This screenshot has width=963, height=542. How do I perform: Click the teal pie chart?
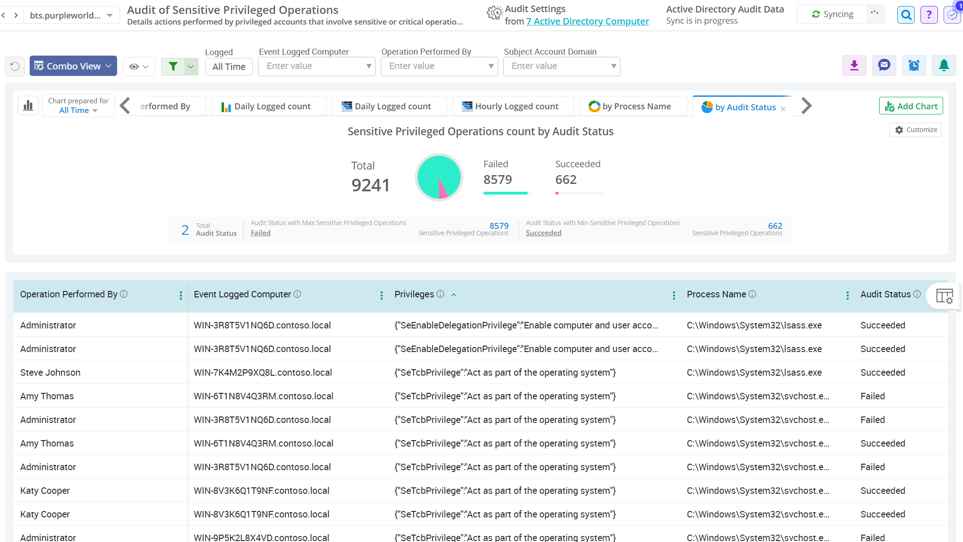[x=439, y=177]
